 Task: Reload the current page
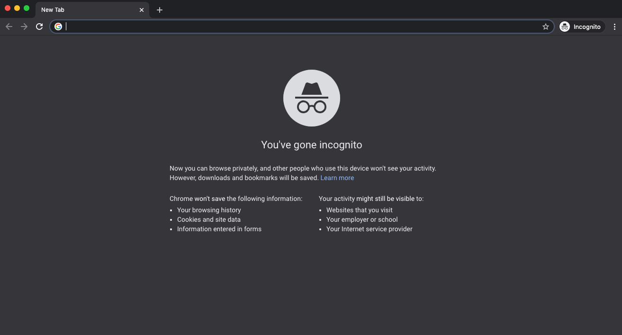(x=39, y=27)
